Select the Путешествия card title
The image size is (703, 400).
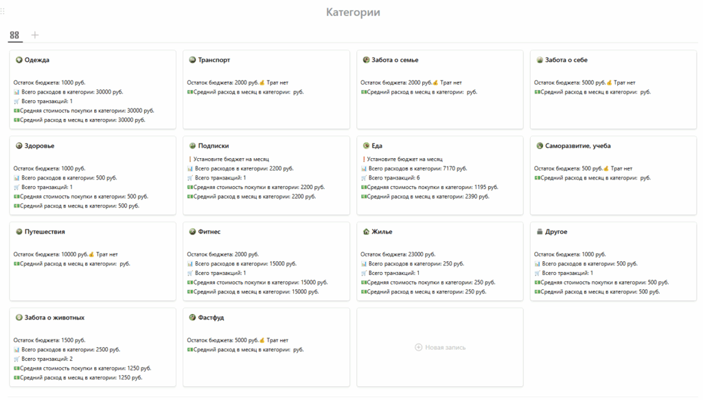45,232
